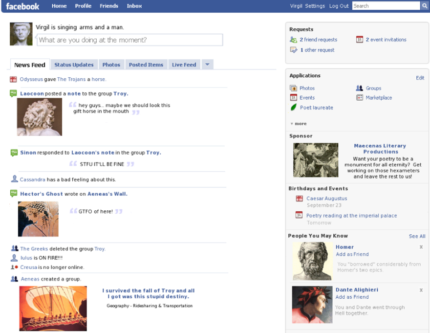Image resolution: width=430 pixels, height=333 pixels.
Task: Click the friend requests icon in Requests panel
Action: (x=295, y=39)
